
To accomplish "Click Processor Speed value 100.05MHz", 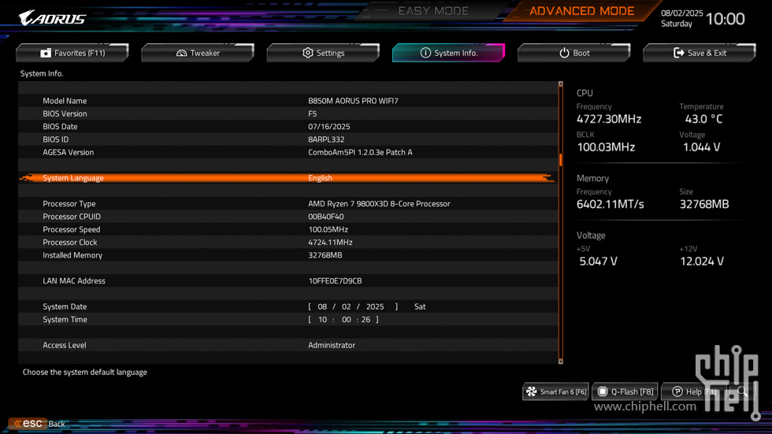I will 328,229.
